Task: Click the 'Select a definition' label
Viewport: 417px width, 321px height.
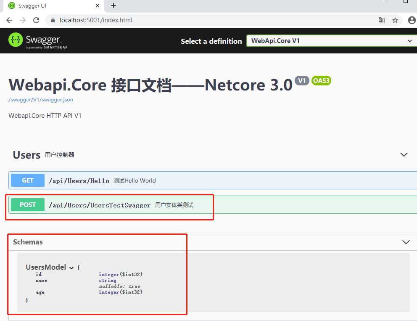Action: click(x=211, y=41)
